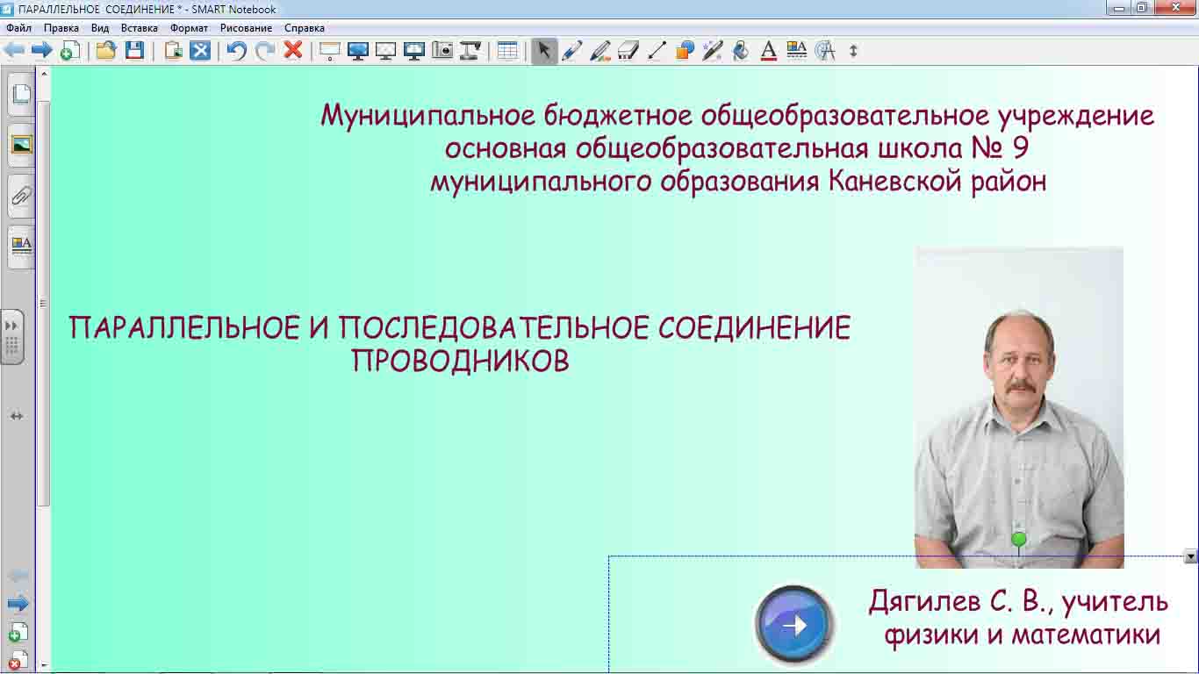Open the Properties sidebar tab
Image resolution: width=1199 pixels, height=674 pixels.
point(21,247)
